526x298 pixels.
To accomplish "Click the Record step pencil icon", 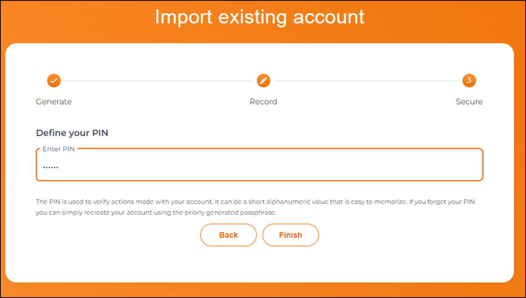I will coord(263,81).
